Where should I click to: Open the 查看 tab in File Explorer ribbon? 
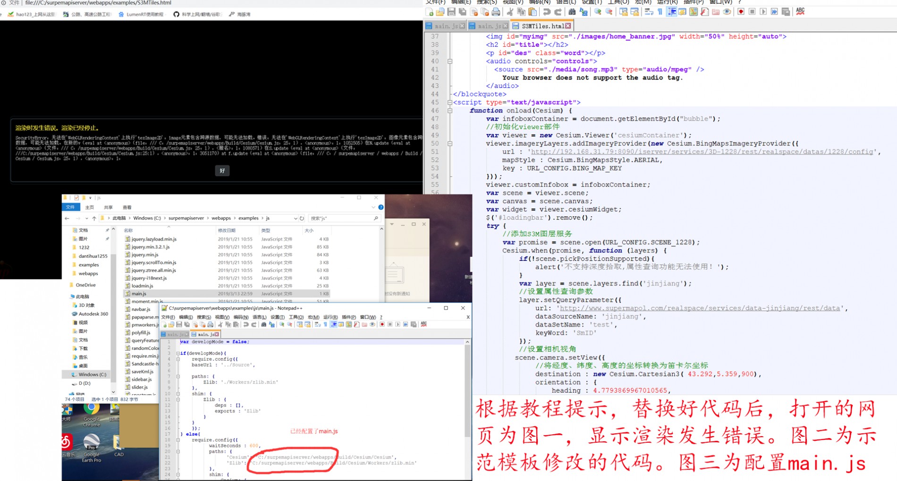(x=127, y=207)
